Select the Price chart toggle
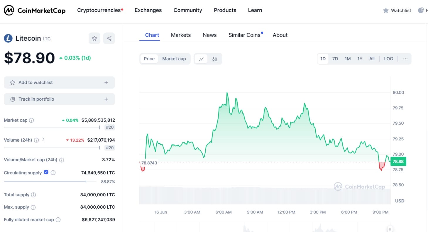428x232 pixels. 149,59
